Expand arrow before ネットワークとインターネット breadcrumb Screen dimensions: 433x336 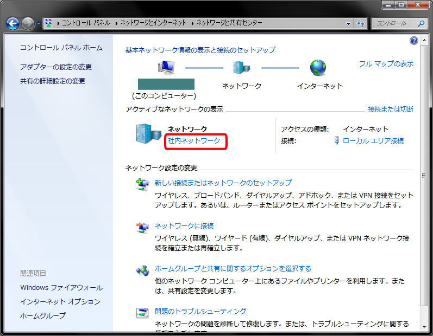pyautogui.click(x=116, y=23)
